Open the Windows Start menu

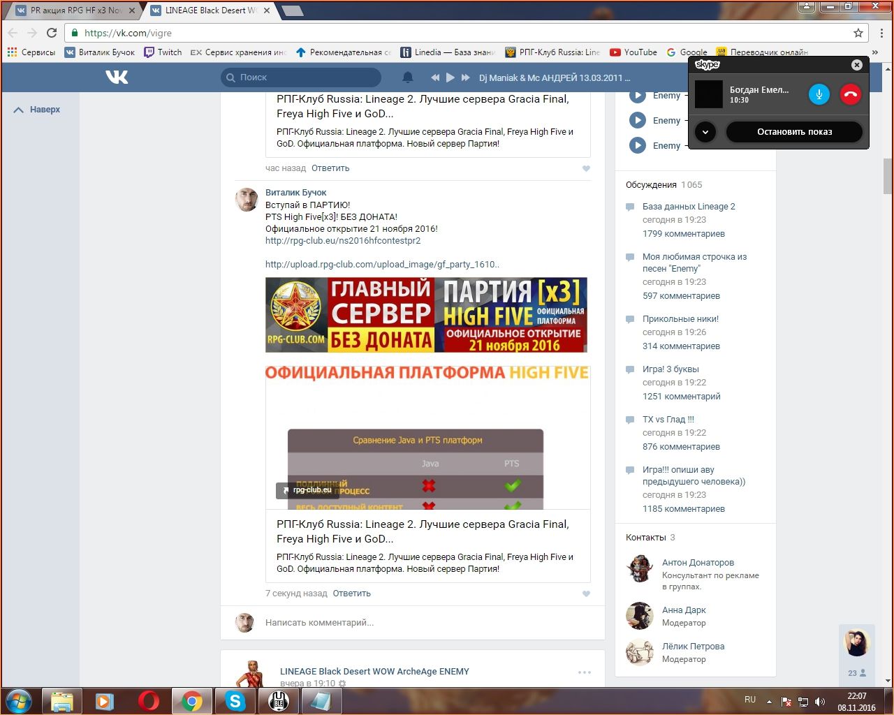[x=19, y=700]
